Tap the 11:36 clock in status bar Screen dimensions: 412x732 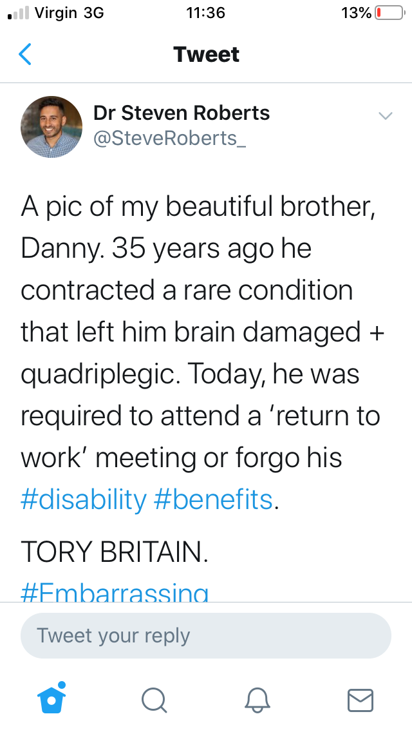tap(205, 13)
